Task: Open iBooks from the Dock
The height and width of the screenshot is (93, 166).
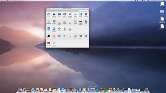Action: 84,90
